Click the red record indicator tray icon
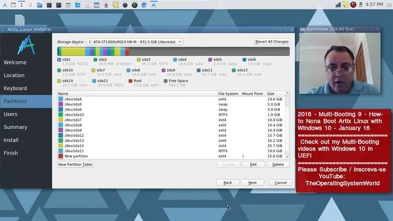393x221 pixels. click(x=354, y=4)
